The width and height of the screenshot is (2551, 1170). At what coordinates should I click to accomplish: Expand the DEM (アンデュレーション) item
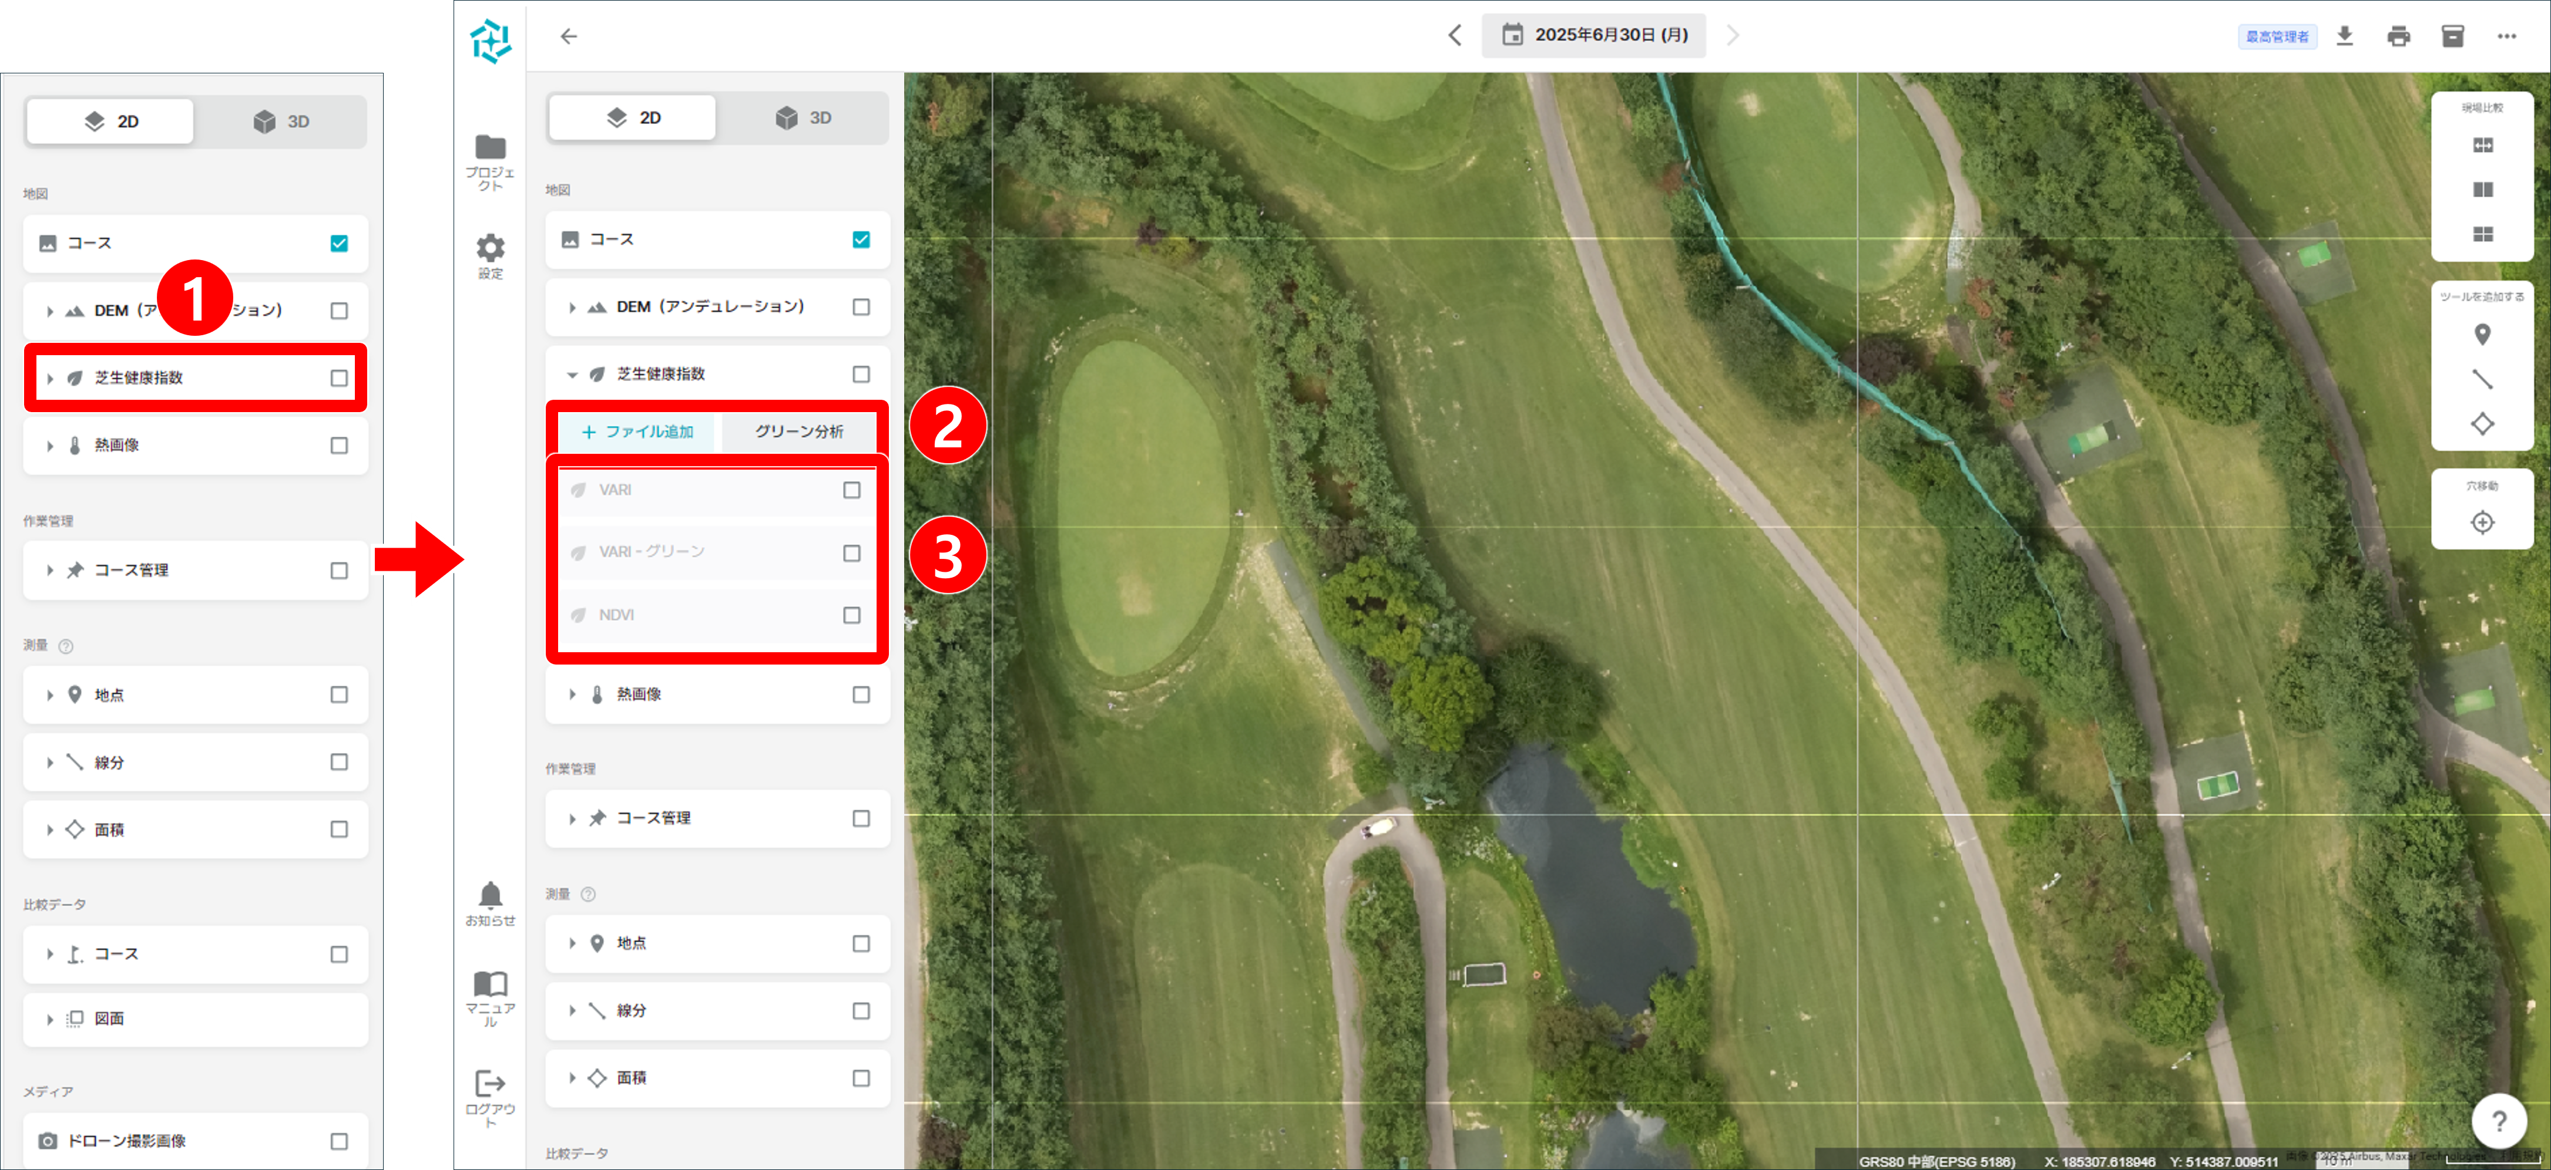(x=572, y=308)
